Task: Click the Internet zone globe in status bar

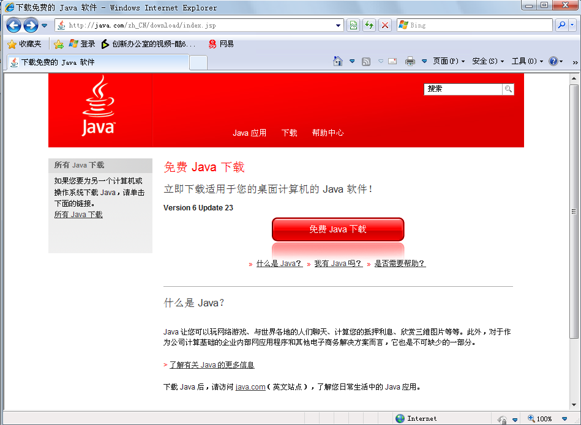Action: [400, 419]
